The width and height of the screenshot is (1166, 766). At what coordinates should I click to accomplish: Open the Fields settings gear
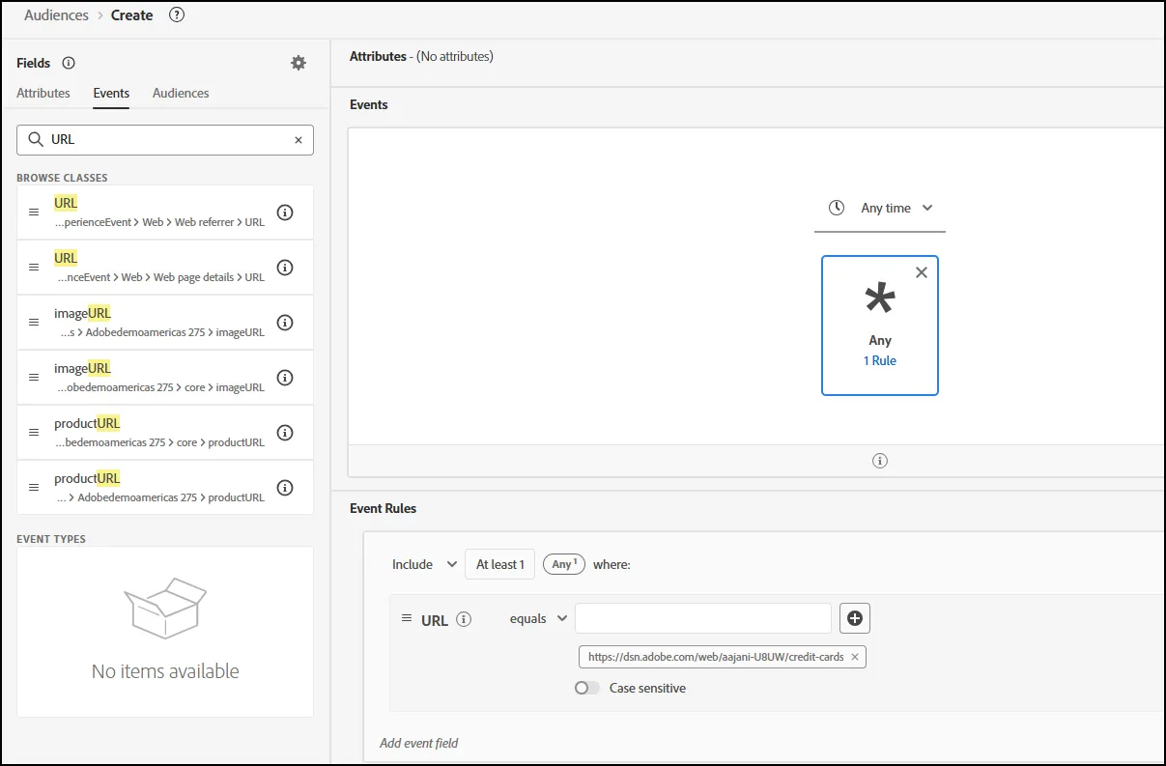299,63
